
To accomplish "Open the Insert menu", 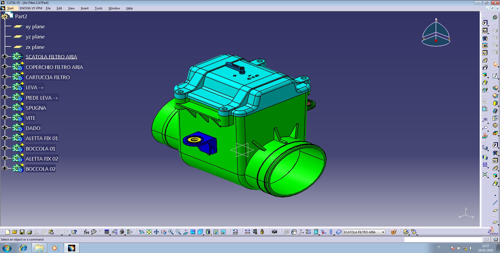I will (x=85, y=8).
